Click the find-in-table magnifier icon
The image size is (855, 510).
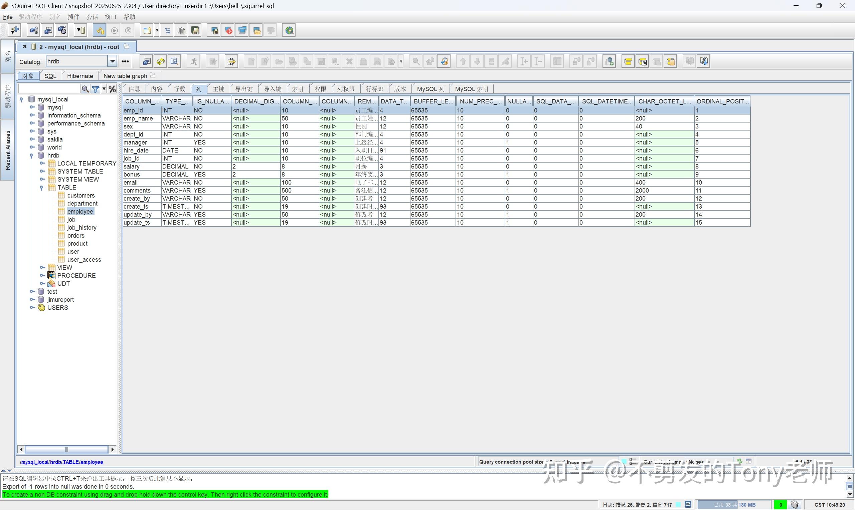pyautogui.click(x=416, y=61)
